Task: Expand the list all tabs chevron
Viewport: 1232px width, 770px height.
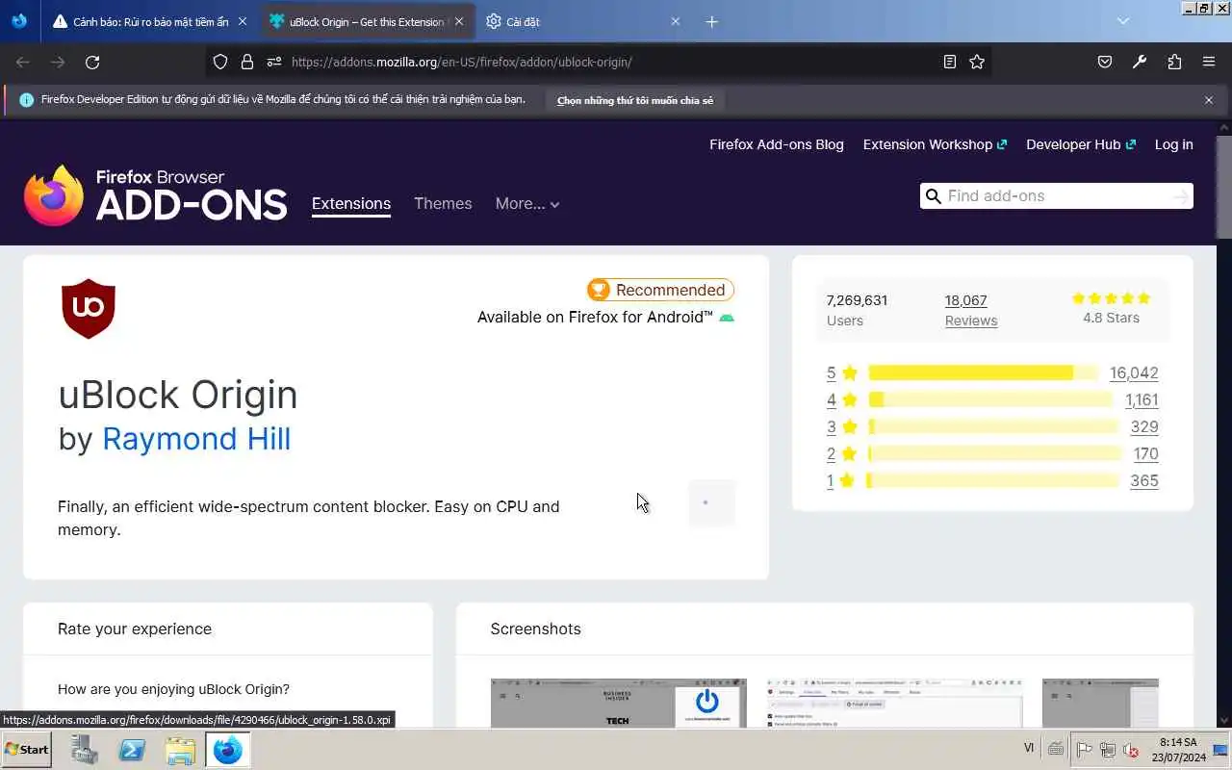Action: 1122,21
